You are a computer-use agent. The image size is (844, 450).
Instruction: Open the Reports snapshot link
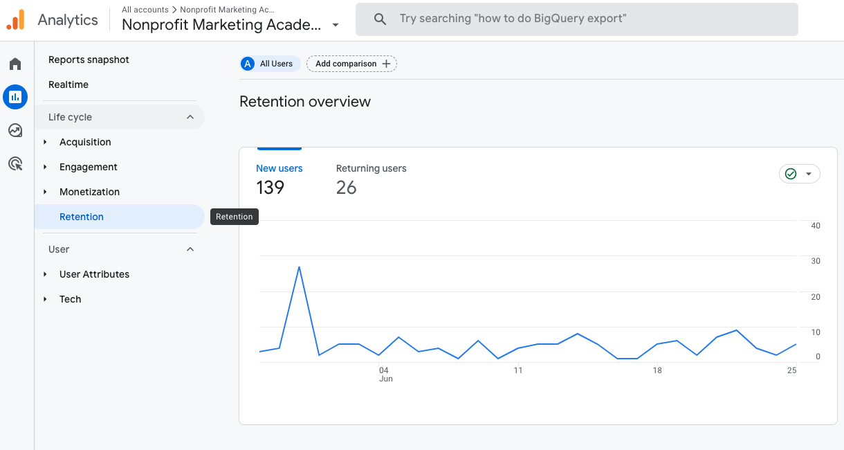click(x=89, y=60)
